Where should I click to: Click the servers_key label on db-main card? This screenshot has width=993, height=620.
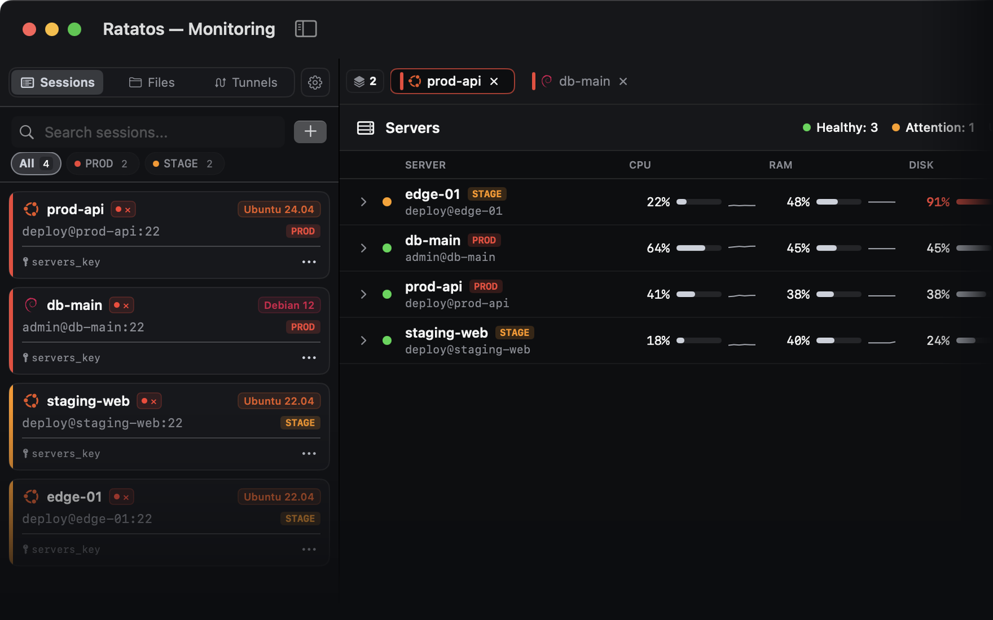[x=66, y=358]
